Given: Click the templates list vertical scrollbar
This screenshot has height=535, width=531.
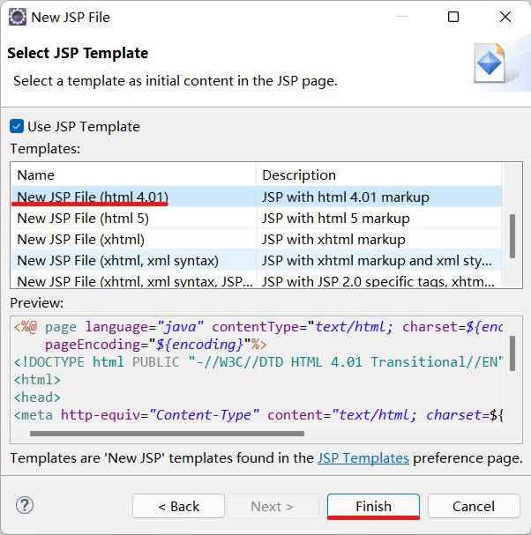Looking at the screenshot, I should click(x=512, y=234).
